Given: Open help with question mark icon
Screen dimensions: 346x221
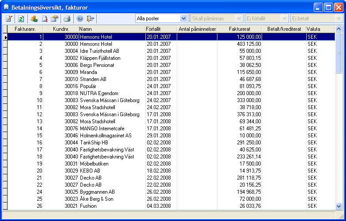Looking at the screenshot, I should click(x=80, y=18).
